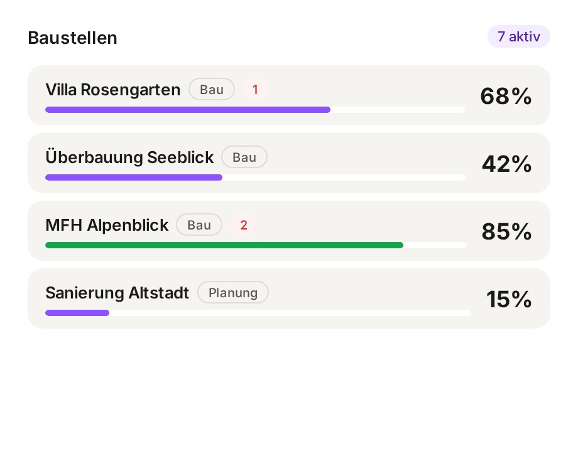Click the Sanierung Altstadt progress bar
This screenshot has height=464, width=578.
pyautogui.click(x=258, y=313)
